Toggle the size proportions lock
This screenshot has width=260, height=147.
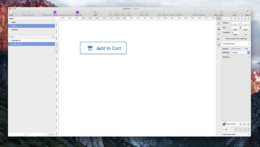pos(241,28)
